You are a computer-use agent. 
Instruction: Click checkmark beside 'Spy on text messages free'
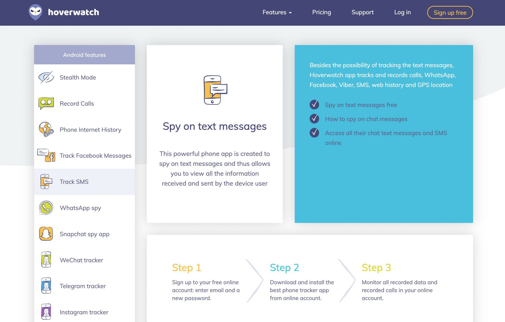click(x=314, y=104)
